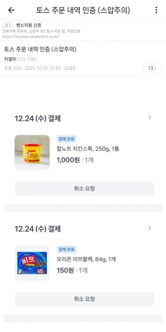Tap the author name 치갤러

[10, 59]
